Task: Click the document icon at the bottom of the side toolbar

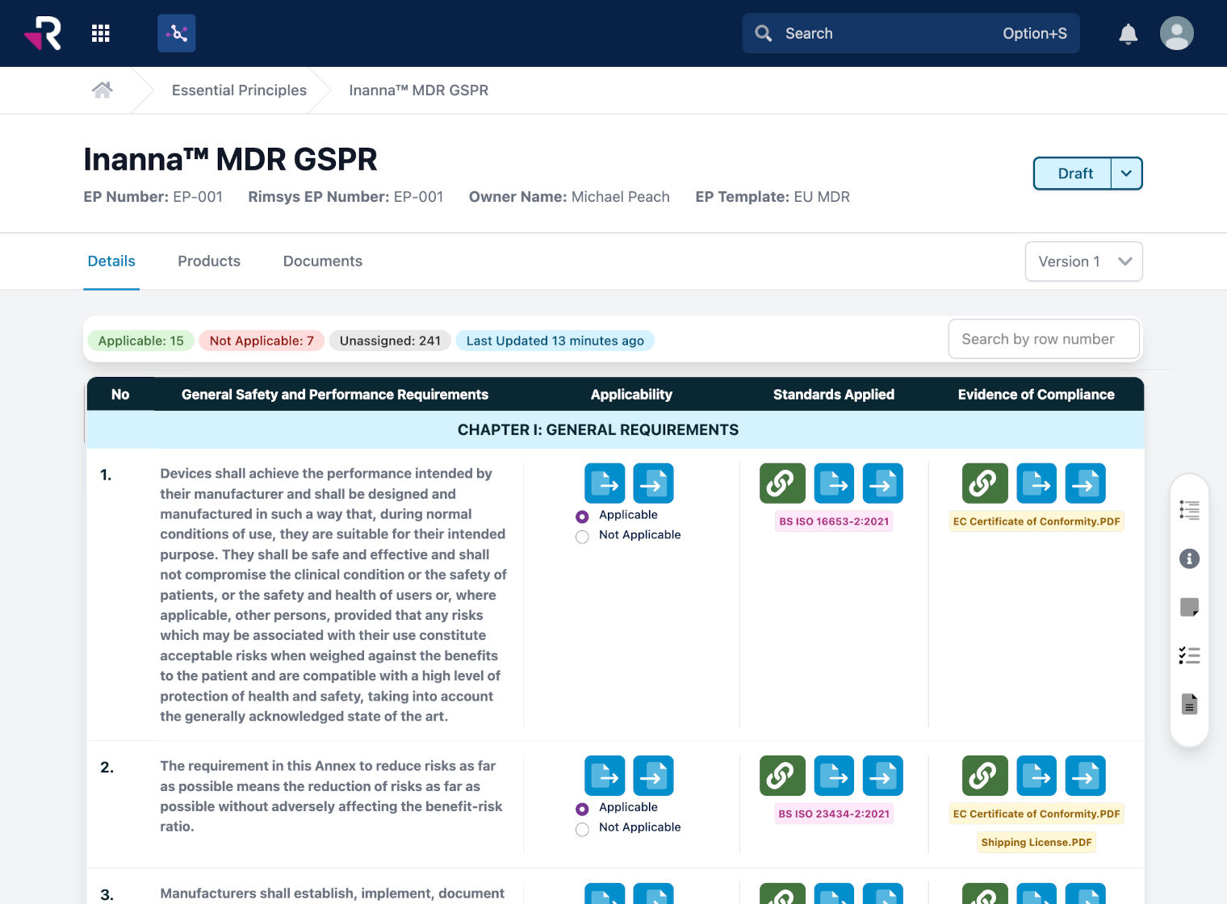Action: pyautogui.click(x=1189, y=704)
